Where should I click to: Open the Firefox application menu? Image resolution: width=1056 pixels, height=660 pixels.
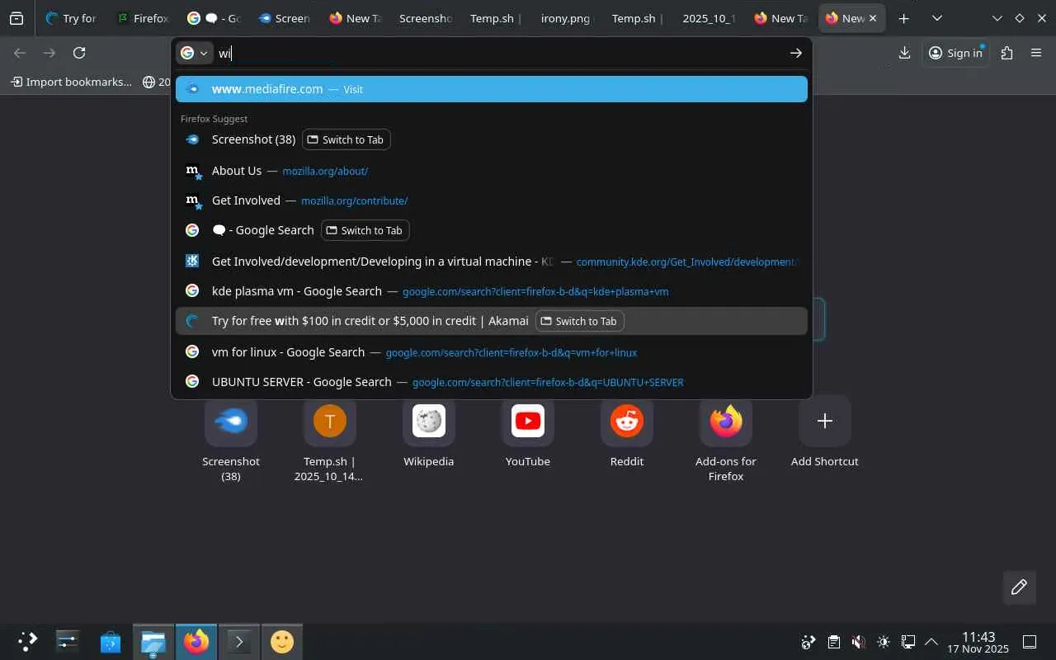point(1036,53)
